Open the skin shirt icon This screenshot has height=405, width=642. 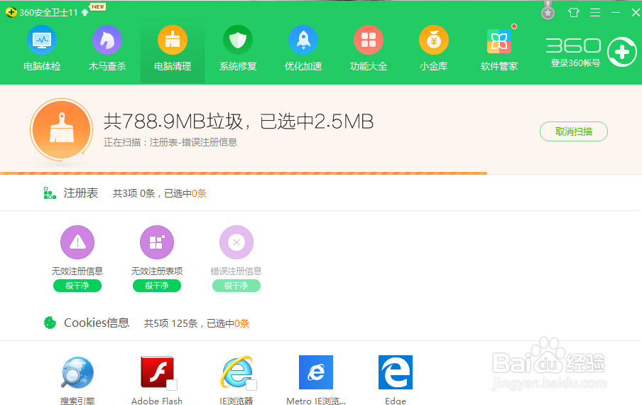(x=574, y=13)
